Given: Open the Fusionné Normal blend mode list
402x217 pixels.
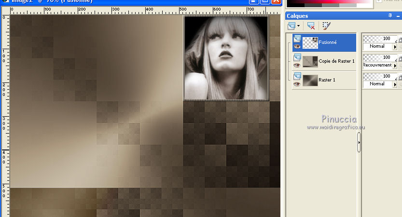Looking at the screenshot, I should click(x=378, y=46).
